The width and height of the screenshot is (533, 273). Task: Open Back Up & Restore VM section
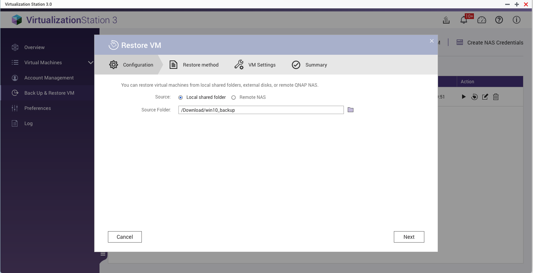coord(49,93)
